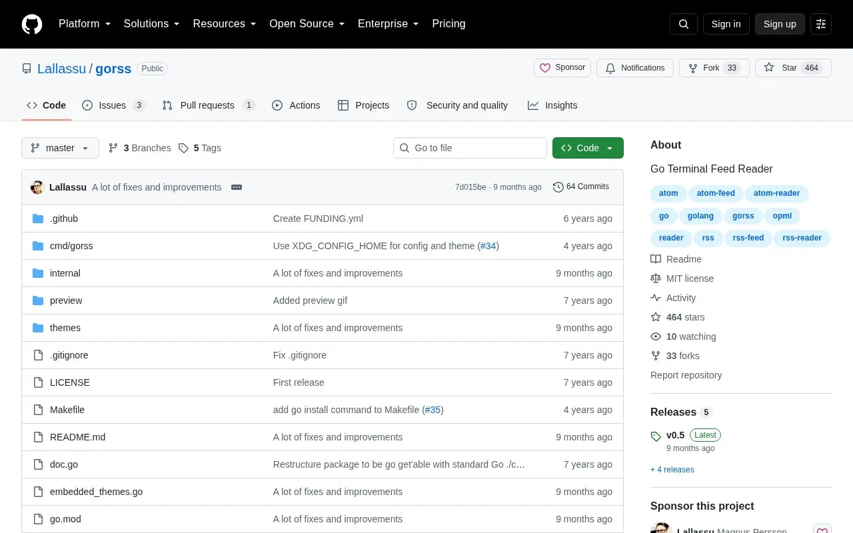Open the Enterprise dropdown menu

point(389,24)
